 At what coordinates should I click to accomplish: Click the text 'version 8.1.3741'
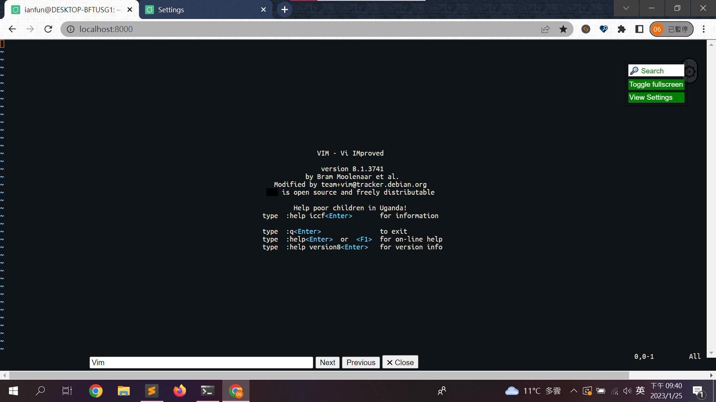tap(352, 169)
